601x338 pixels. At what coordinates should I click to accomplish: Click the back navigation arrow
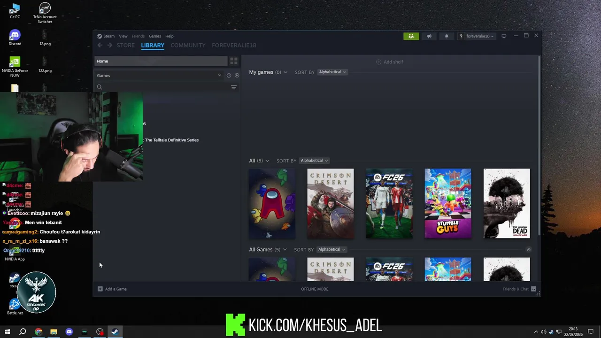(x=100, y=46)
